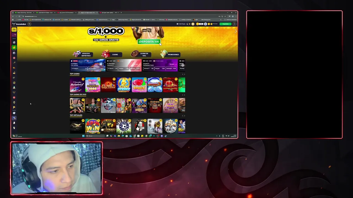Click the green Depositar button
353x198 pixels.
coord(226,24)
